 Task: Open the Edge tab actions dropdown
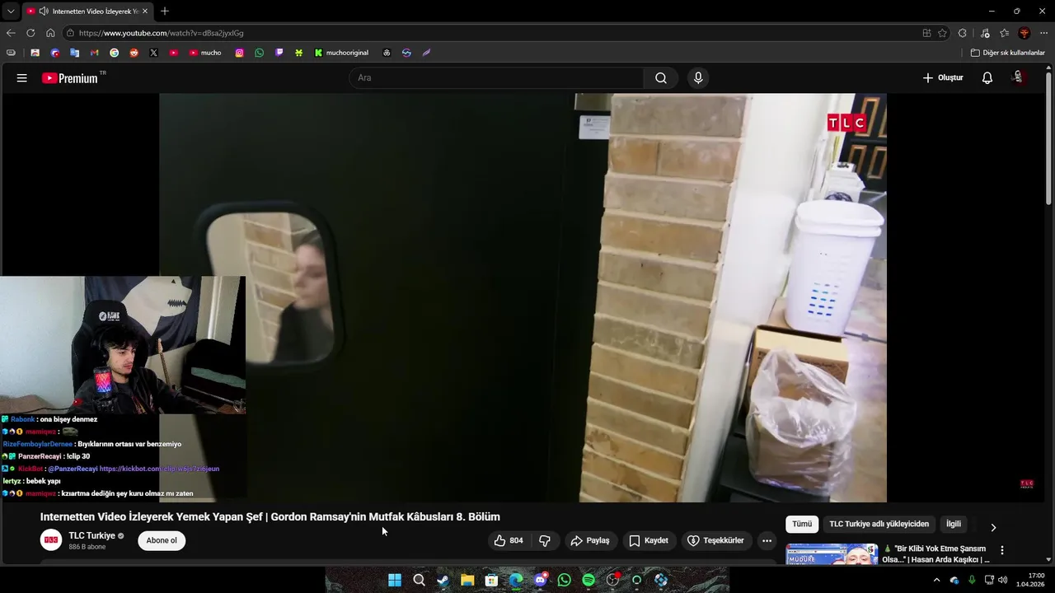[11, 12]
